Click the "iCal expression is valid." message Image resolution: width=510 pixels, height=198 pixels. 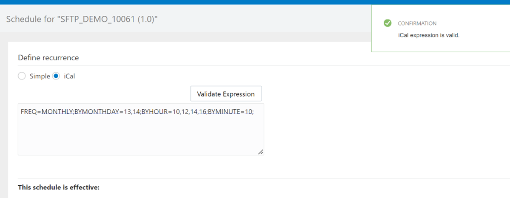(429, 35)
